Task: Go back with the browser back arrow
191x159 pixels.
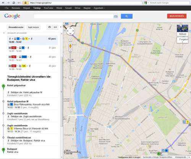Action: click(x=3, y=3)
